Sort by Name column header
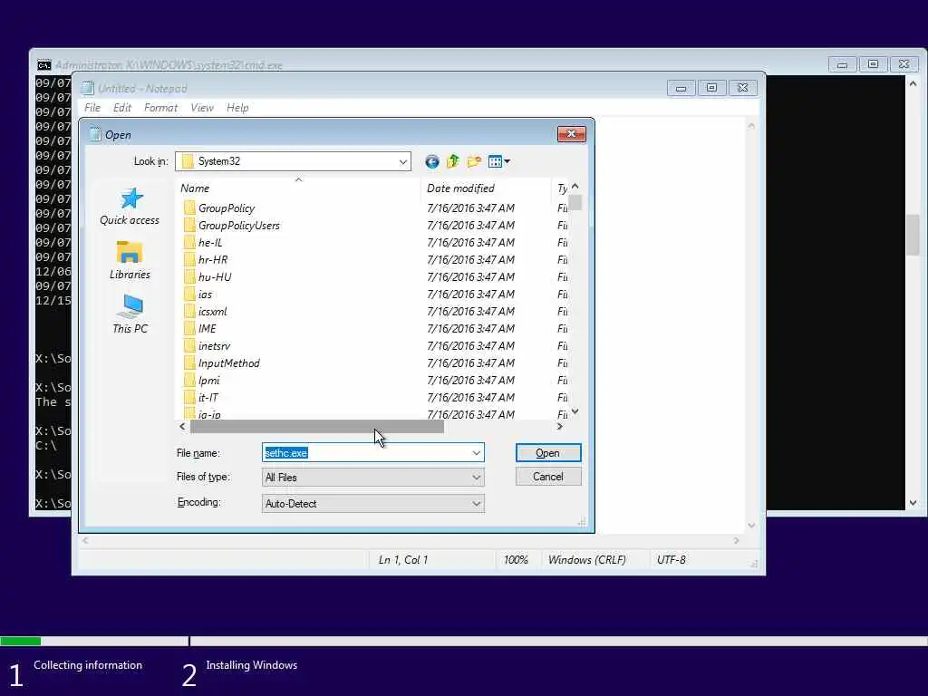 pyautogui.click(x=298, y=188)
